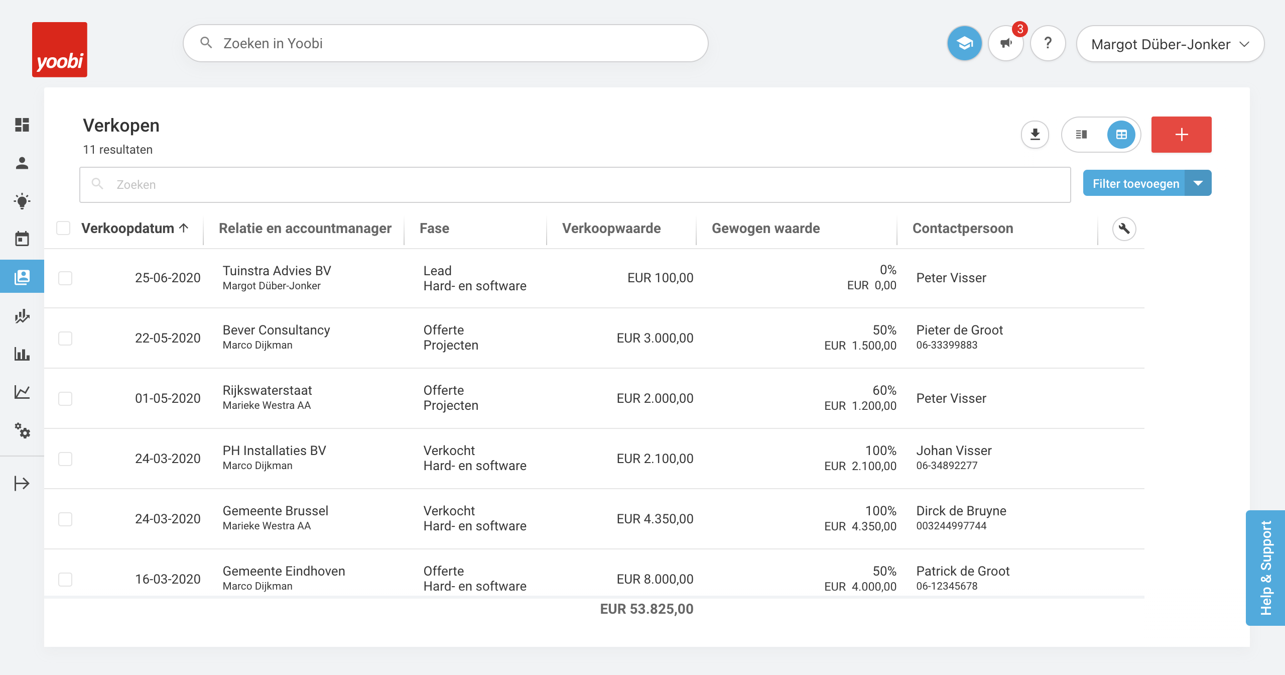Viewport: 1285px width, 675px height.
Task: Select the Rijkswaterstaat row checkbox
Action: [65, 399]
